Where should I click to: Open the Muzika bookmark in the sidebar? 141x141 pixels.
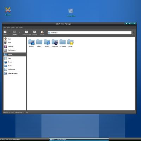pyautogui.click(x=15, y=66)
